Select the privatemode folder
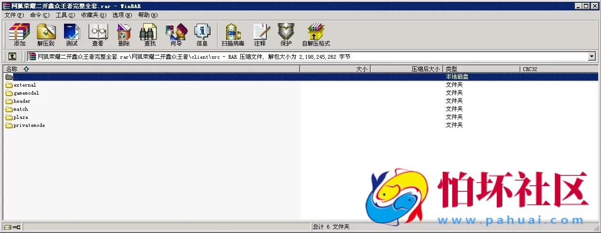601x233 pixels. pos(29,125)
